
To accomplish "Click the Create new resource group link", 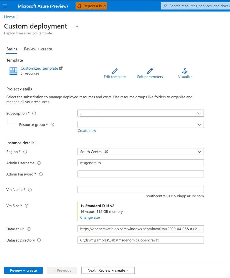I will tap(87, 131).
